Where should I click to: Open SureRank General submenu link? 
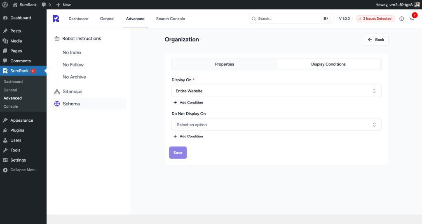(x=10, y=90)
